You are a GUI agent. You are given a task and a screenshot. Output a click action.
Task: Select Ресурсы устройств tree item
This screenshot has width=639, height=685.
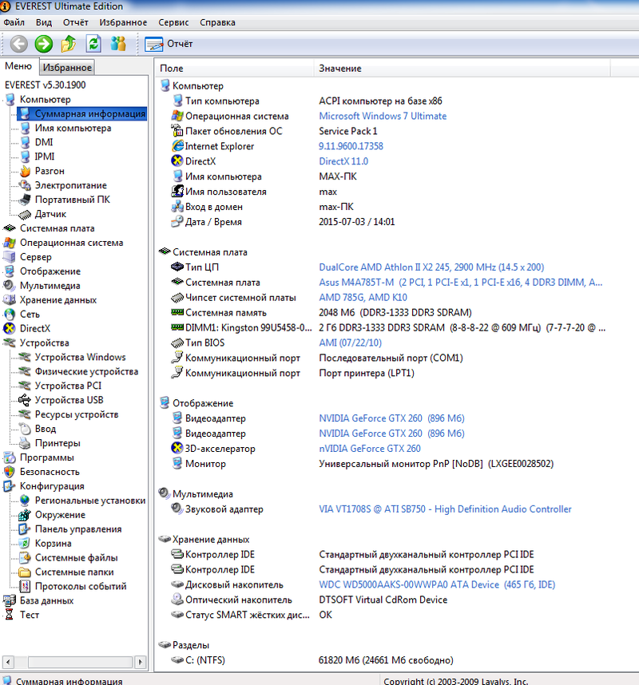pyautogui.click(x=77, y=414)
